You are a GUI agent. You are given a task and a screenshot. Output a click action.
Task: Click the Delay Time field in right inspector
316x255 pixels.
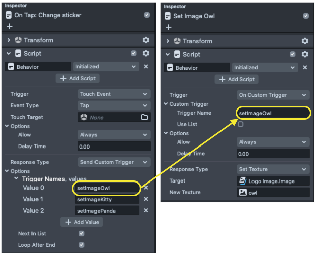273,154
